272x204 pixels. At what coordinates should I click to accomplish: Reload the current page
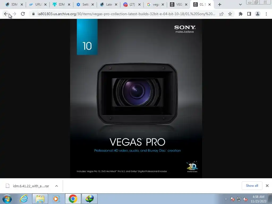[x=23, y=14]
